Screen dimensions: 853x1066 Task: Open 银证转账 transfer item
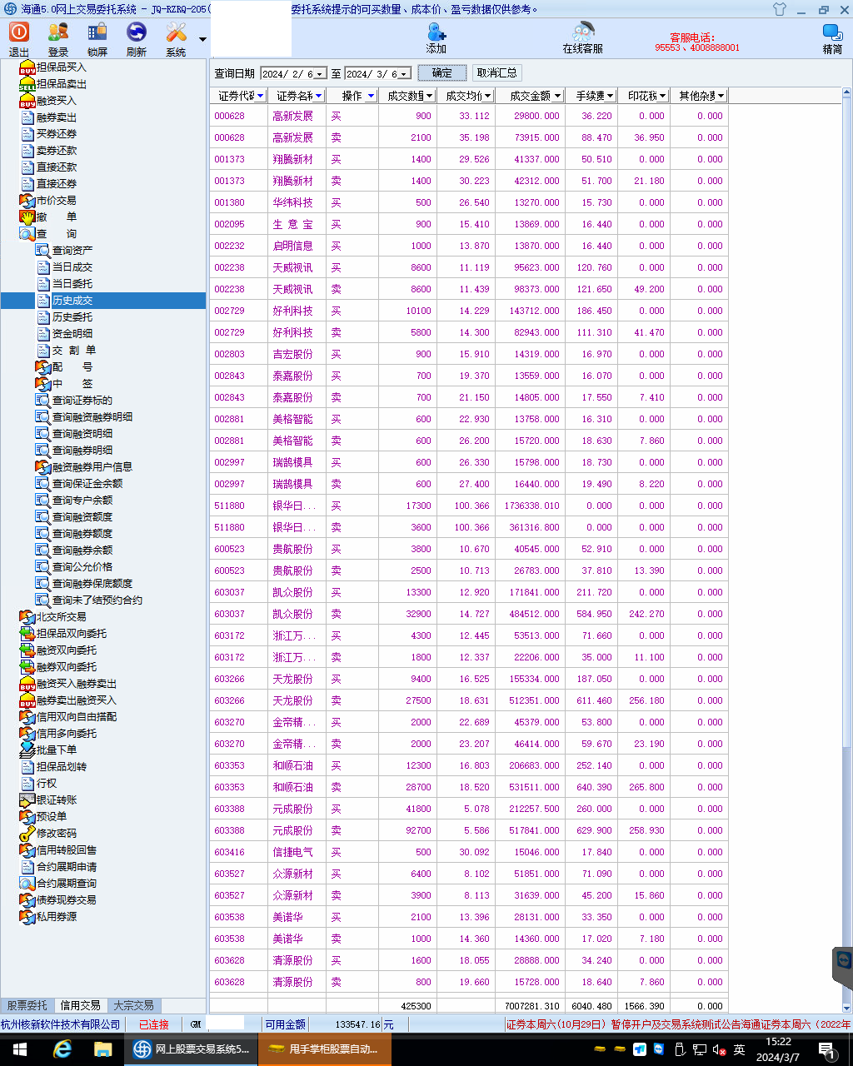56,799
